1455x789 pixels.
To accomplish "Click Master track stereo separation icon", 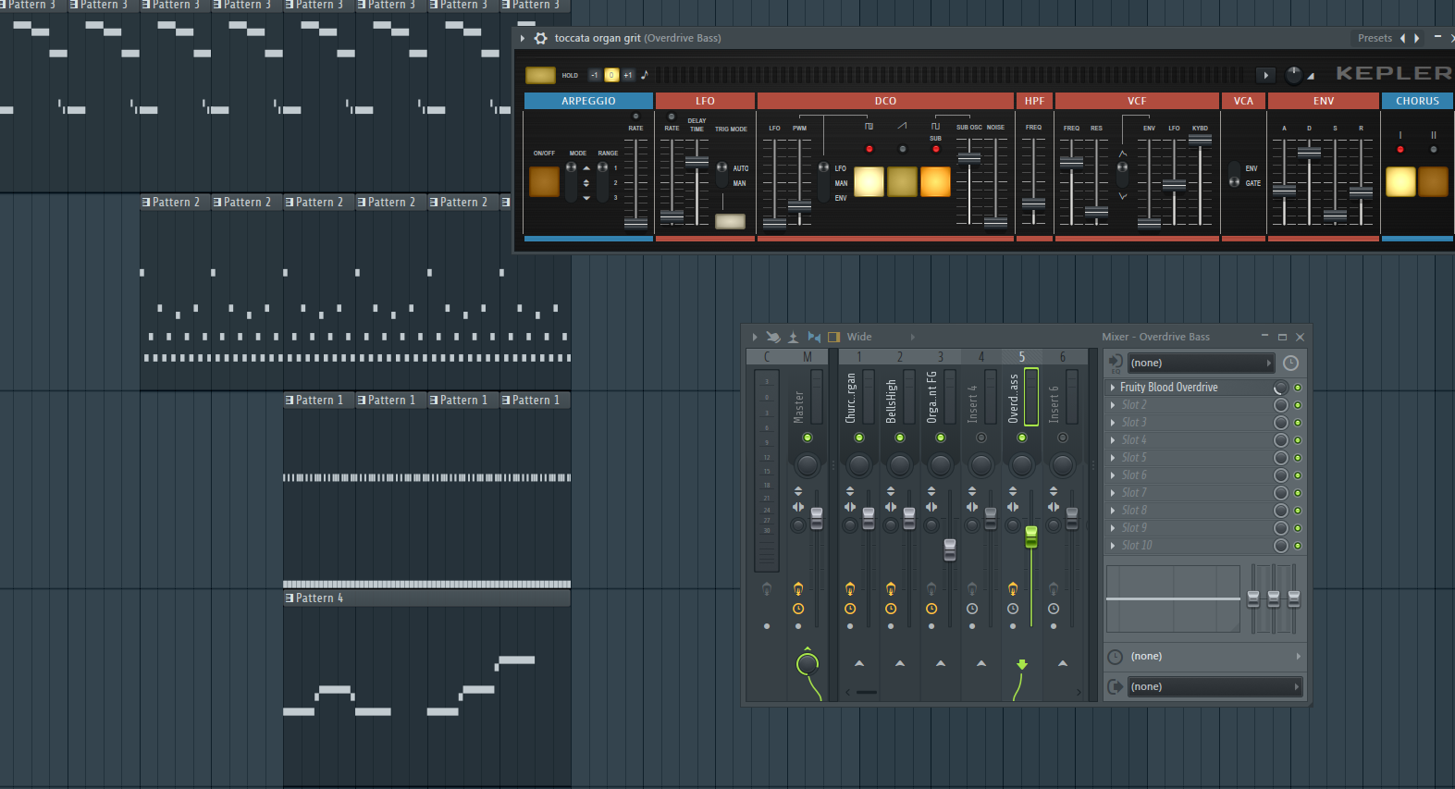I will tap(798, 507).
